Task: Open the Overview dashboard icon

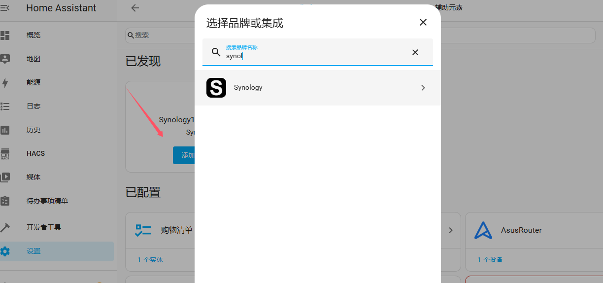Action: (x=5, y=35)
